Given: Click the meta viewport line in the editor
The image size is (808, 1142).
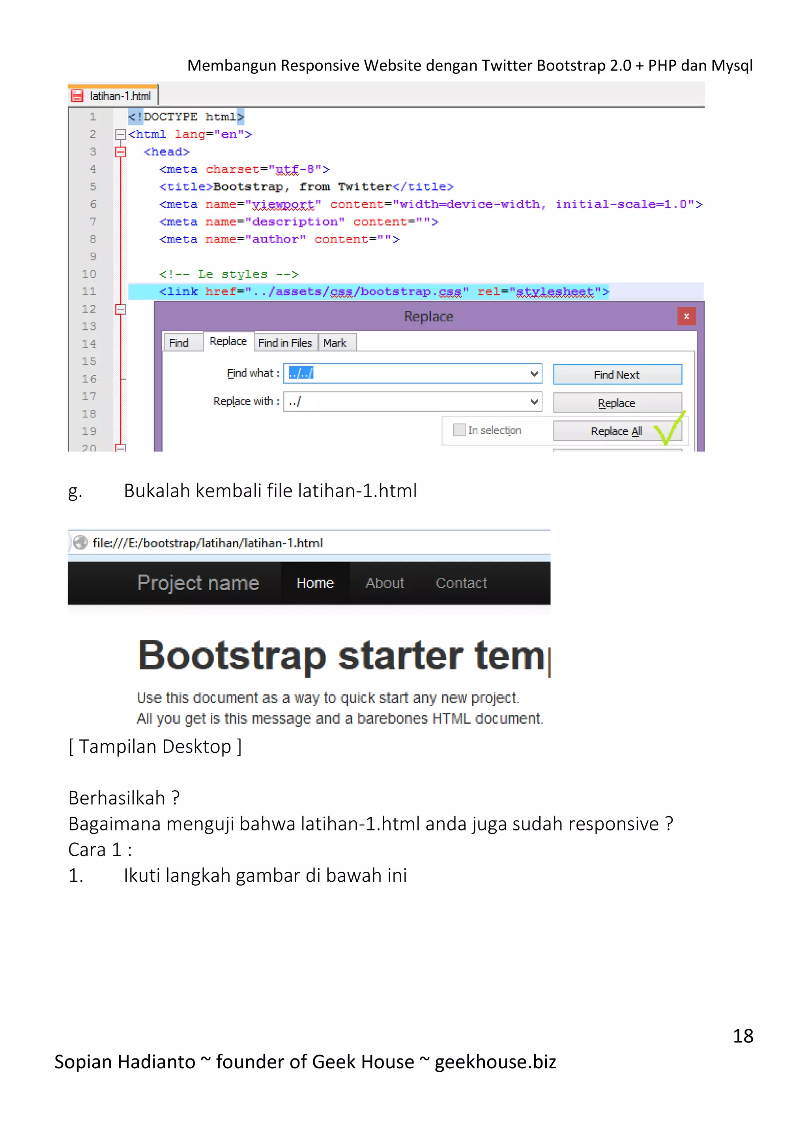Looking at the screenshot, I should (x=430, y=204).
